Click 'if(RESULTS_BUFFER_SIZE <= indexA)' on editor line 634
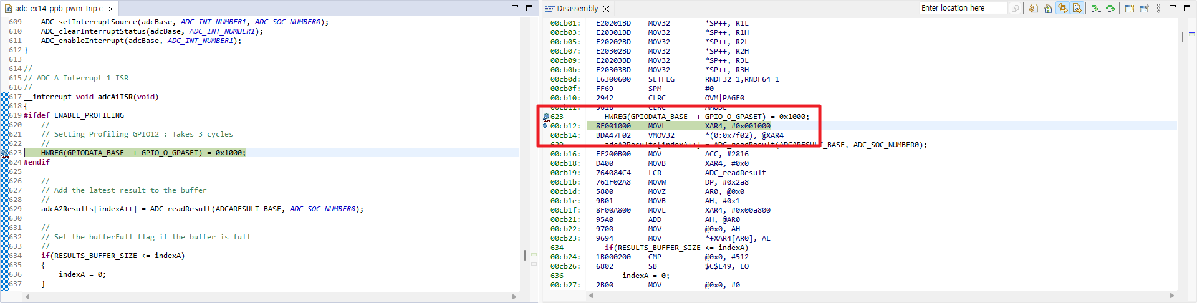 pyautogui.click(x=113, y=256)
